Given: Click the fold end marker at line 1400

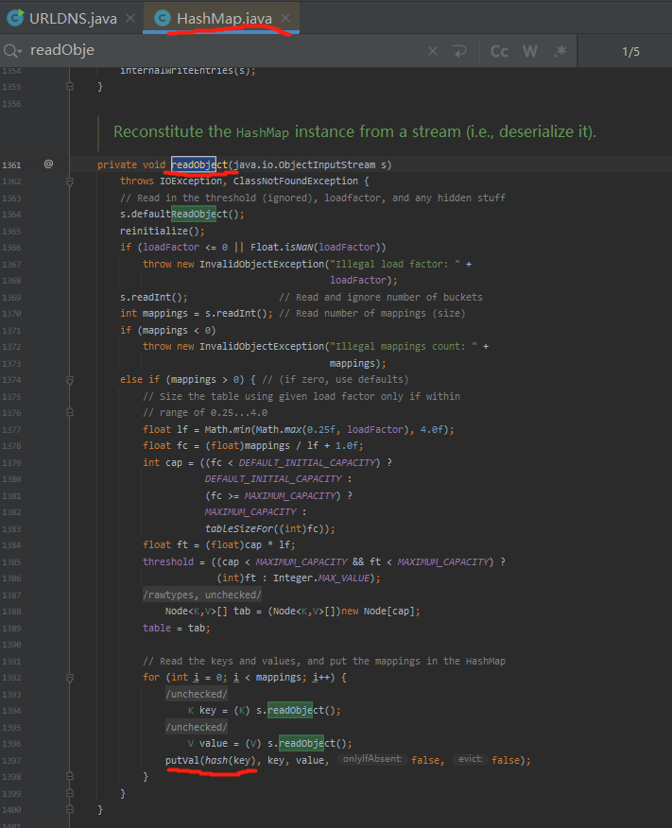Looking at the screenshot, I should point(70,809).
